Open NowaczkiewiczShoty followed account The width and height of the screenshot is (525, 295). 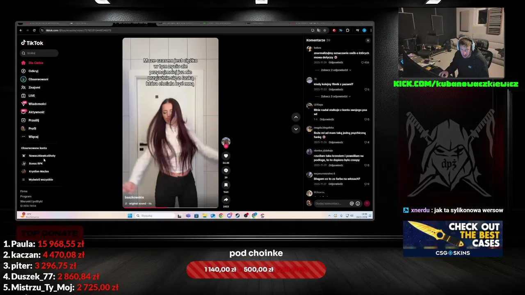[x=39, y=156]
